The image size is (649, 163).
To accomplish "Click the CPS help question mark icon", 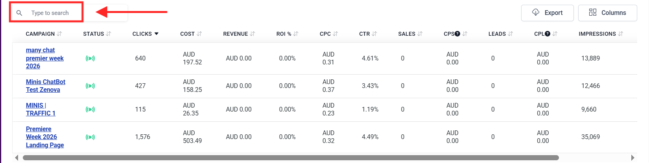I will tap(457, 34).
